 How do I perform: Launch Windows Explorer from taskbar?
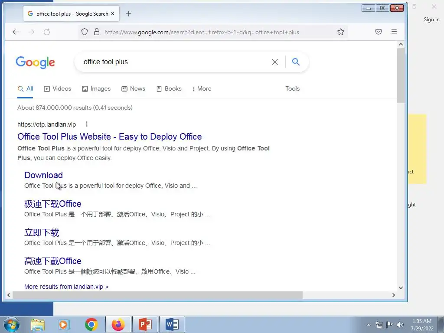(38, 324)
